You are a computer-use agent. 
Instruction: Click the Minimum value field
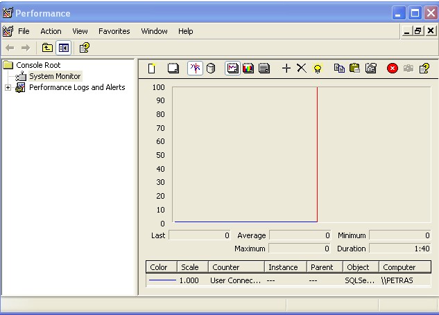400,235
